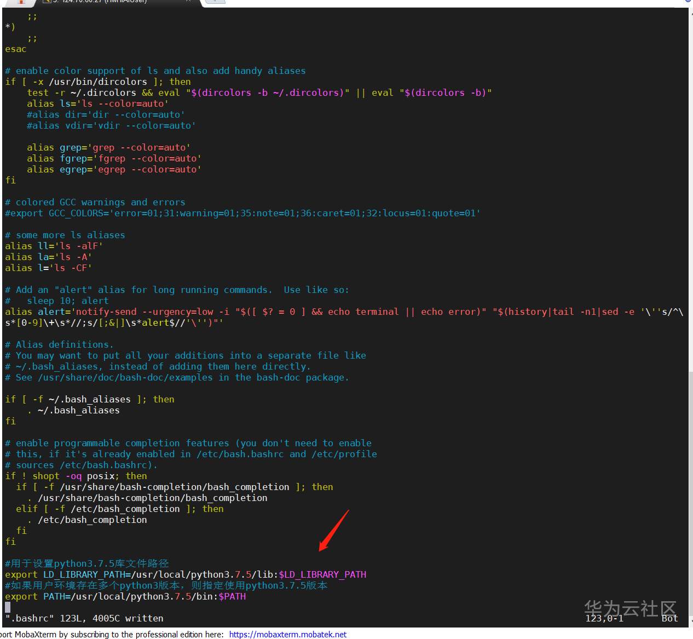Click comment "# sources /etc/bash.bashrc)."
693x639 pixels.
82,465
